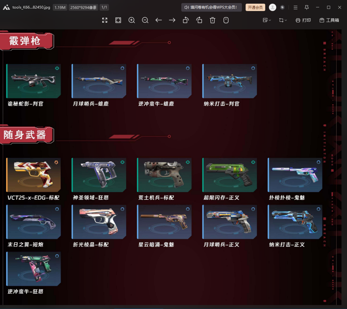
Task: Open the image edit tools dropdown
Action: pyautogui.click(x=267, y=20)
